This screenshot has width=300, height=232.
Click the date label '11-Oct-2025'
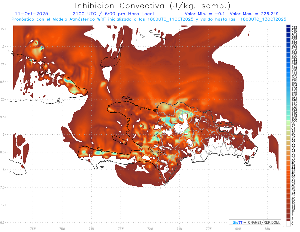31,14
